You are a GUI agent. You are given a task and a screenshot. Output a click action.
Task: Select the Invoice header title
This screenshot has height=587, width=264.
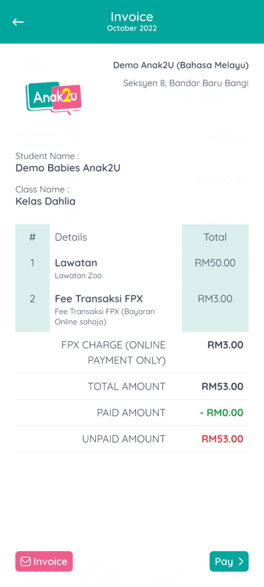click(132, 17)
